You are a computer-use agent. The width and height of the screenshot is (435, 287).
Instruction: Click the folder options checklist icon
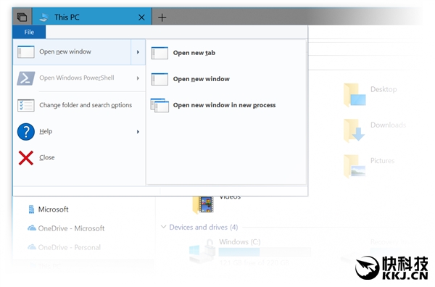tap(26, 105)
